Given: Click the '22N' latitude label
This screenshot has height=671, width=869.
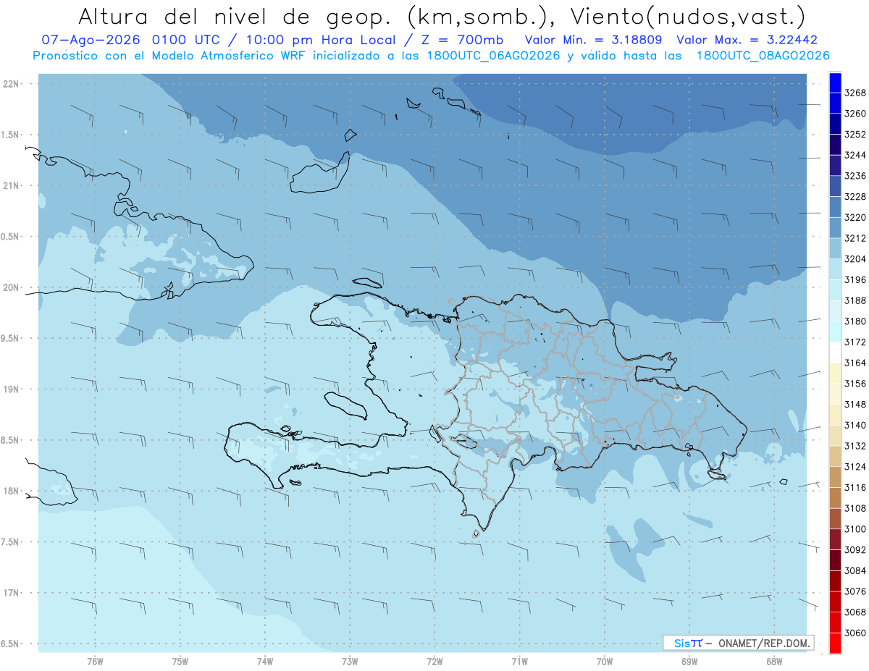Looking at the screenshot, I should point(10,84).
